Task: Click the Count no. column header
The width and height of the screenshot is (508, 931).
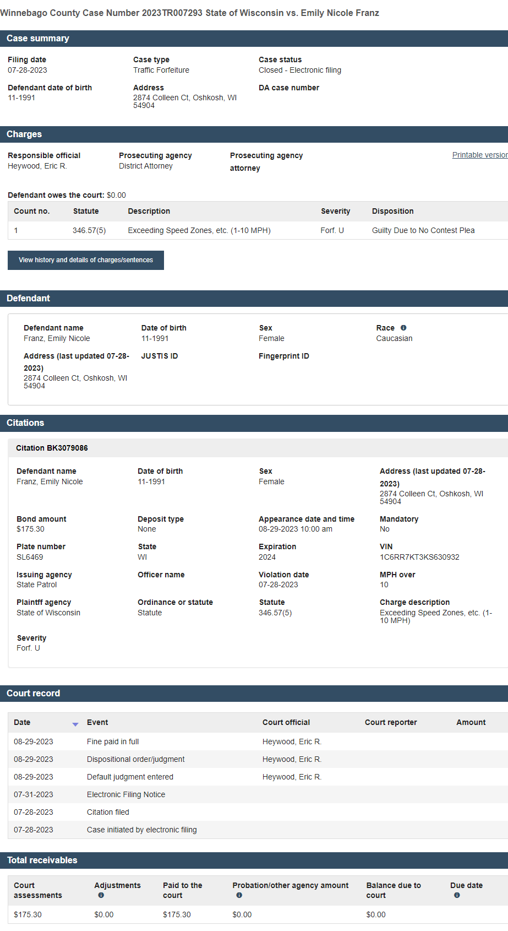Action: [x=31, y=211]
